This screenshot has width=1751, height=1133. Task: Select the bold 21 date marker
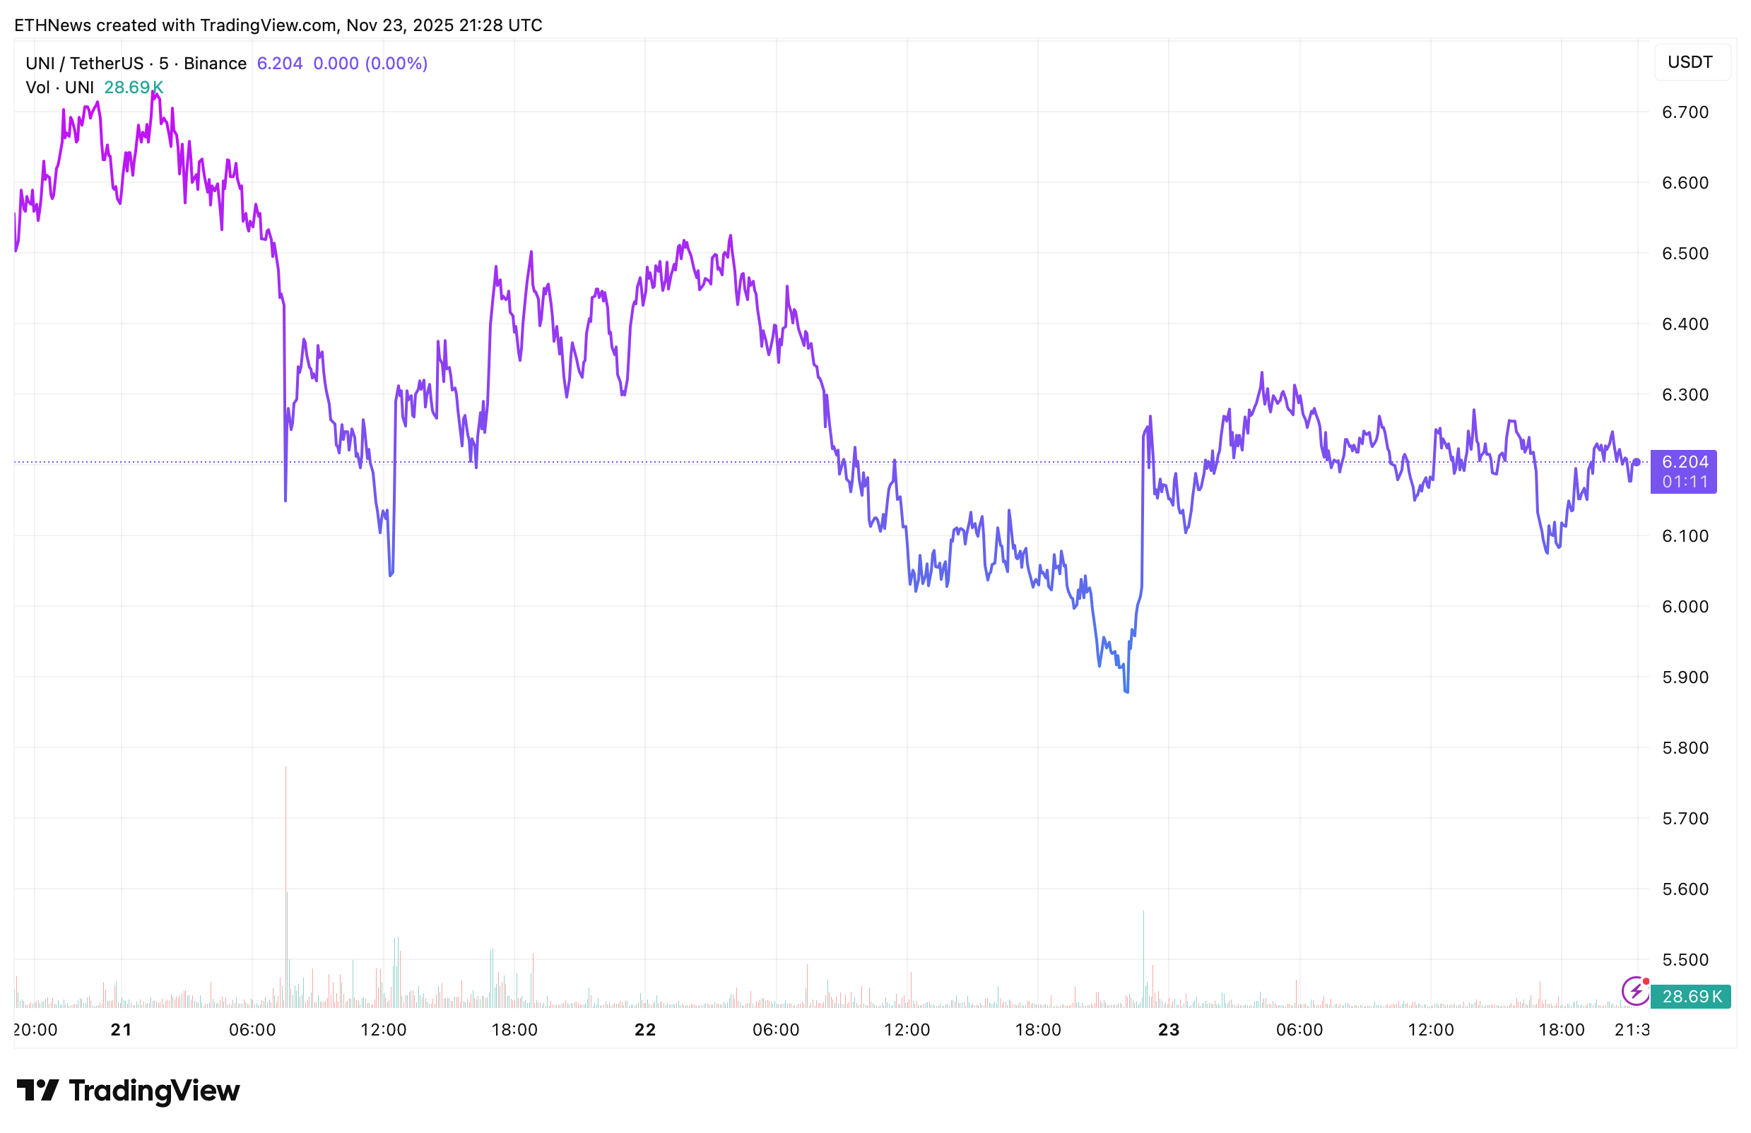coord(122,1029)
